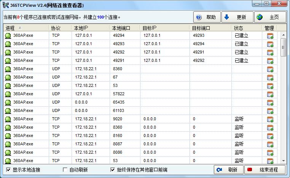
Task: Sort by 本地端口 column header
Action: (125, 28)
